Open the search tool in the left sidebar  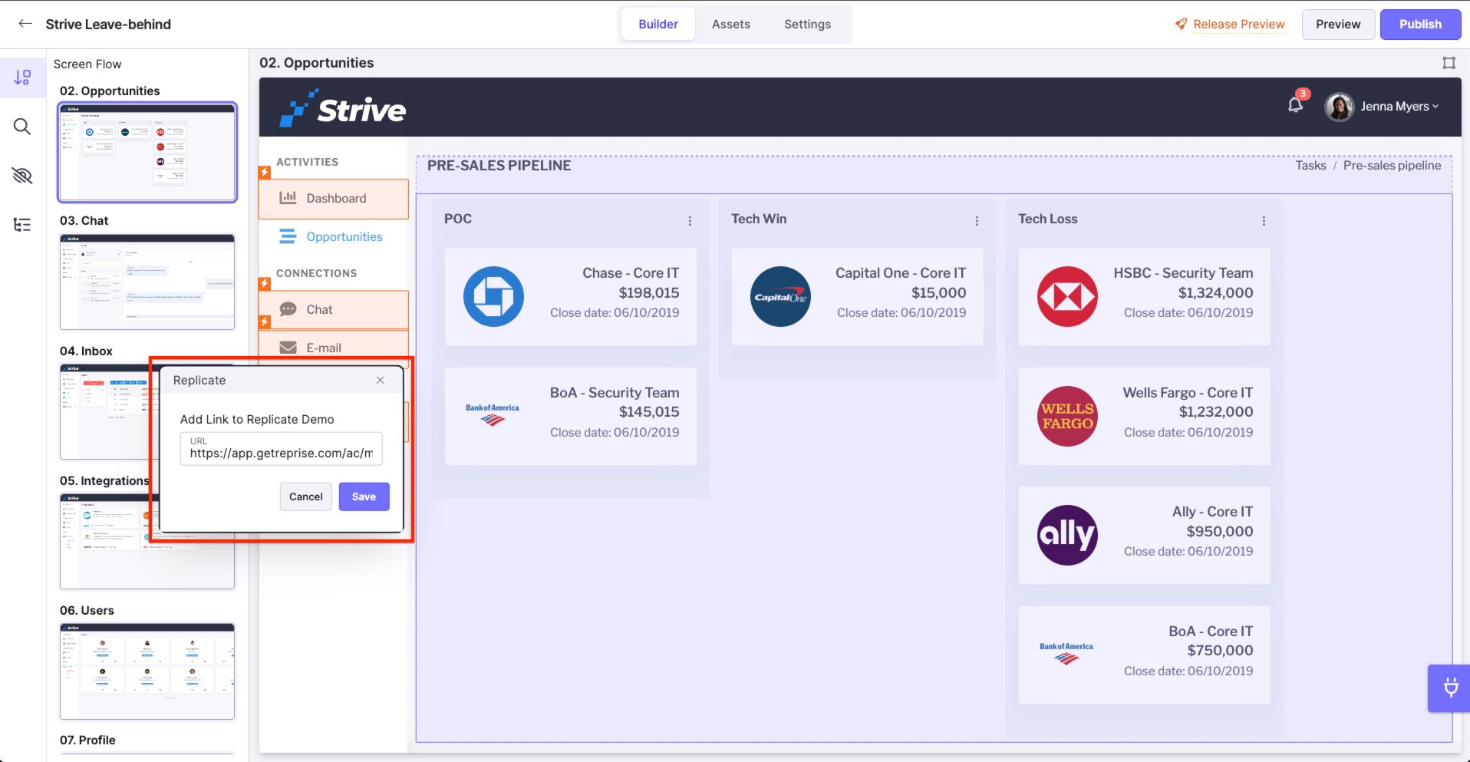22,127
